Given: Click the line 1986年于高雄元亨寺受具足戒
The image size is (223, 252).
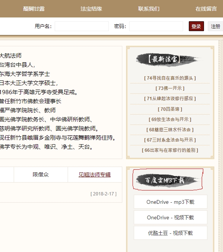Looking at the screenshot, I should [39, 92].
